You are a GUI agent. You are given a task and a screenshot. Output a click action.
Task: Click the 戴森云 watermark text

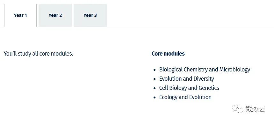pyautogui.click(x=255, y=109)
